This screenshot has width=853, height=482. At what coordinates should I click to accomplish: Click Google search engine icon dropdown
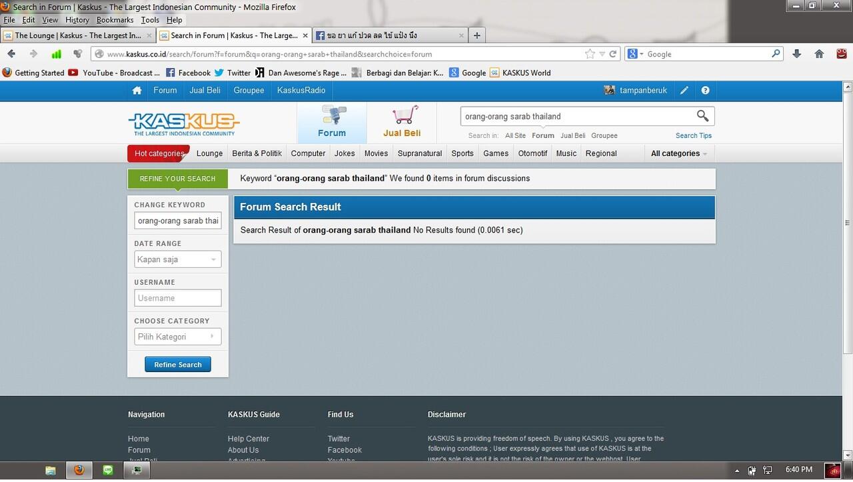pos(635,54)
